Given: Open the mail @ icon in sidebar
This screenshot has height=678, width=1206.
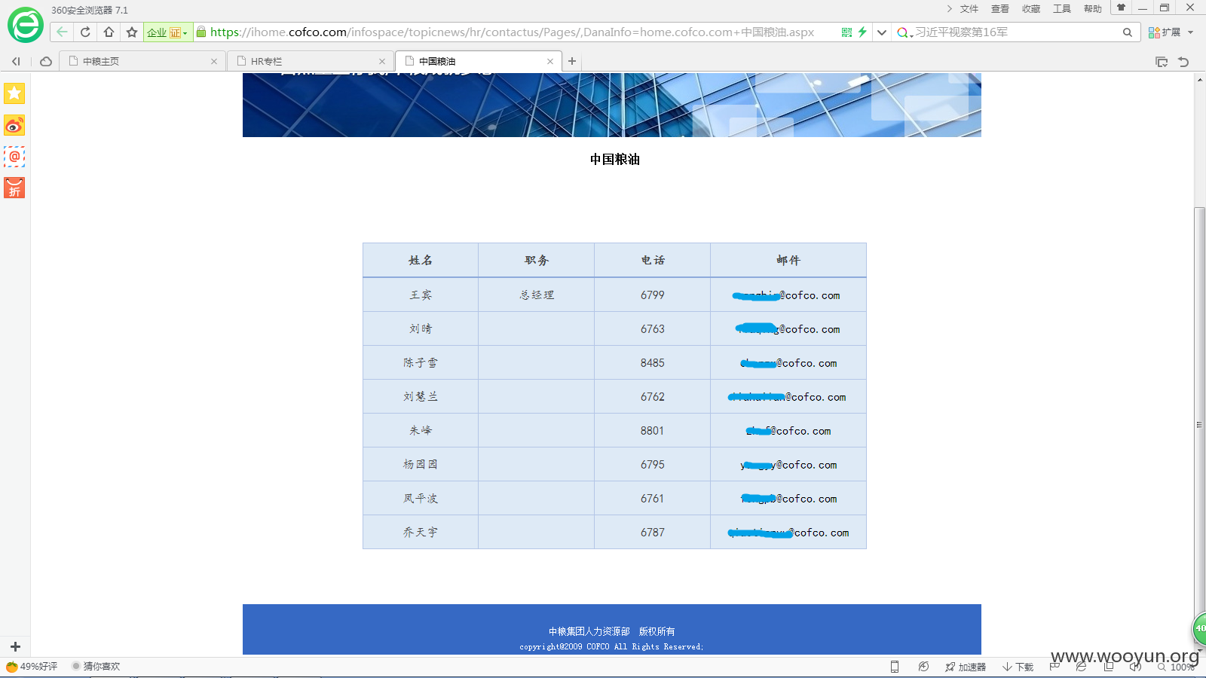Looking at the screenshot, I should 14,157.
